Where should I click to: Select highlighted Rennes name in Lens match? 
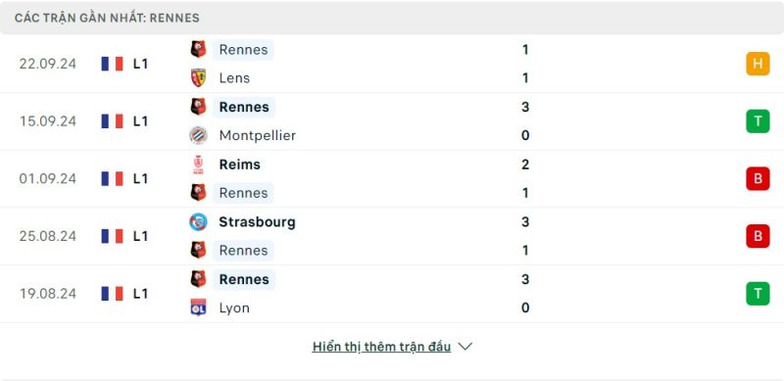[243, 50]
